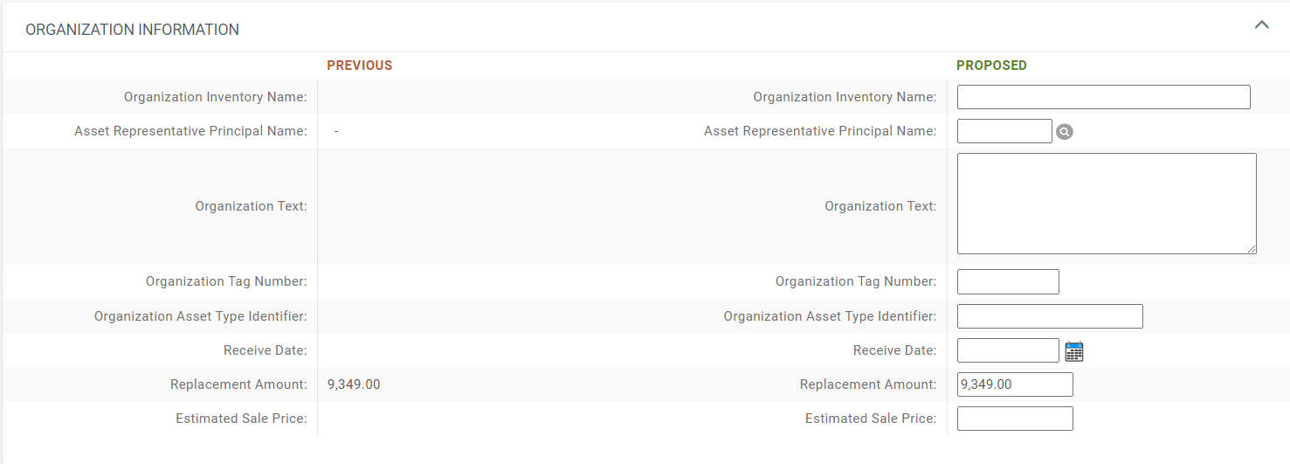The height and width of the screenshot is (464, 1290).
Task: Click the PROPOSED column heading
Action: click(x=991, y=66)
